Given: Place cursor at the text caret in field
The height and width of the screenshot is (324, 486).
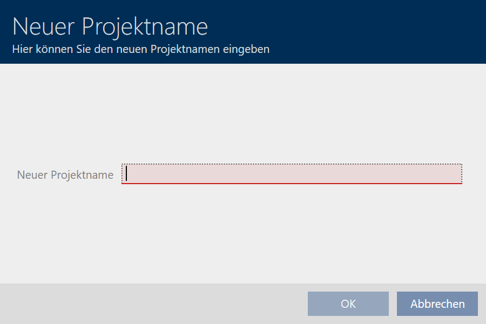Looking at the screenshot, I should tap(126, 173).
